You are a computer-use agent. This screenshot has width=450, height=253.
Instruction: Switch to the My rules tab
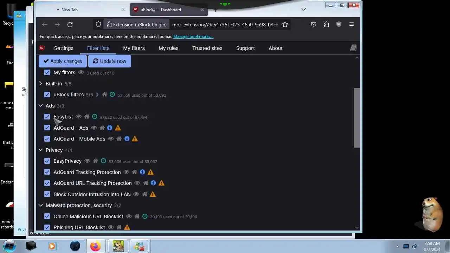tap(168, 48)
